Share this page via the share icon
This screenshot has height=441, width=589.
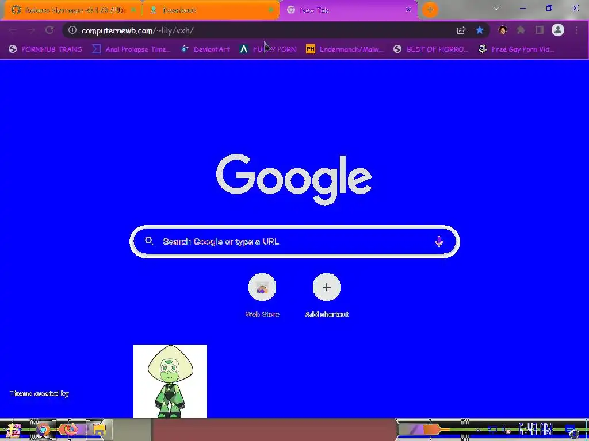click(461, 30)
